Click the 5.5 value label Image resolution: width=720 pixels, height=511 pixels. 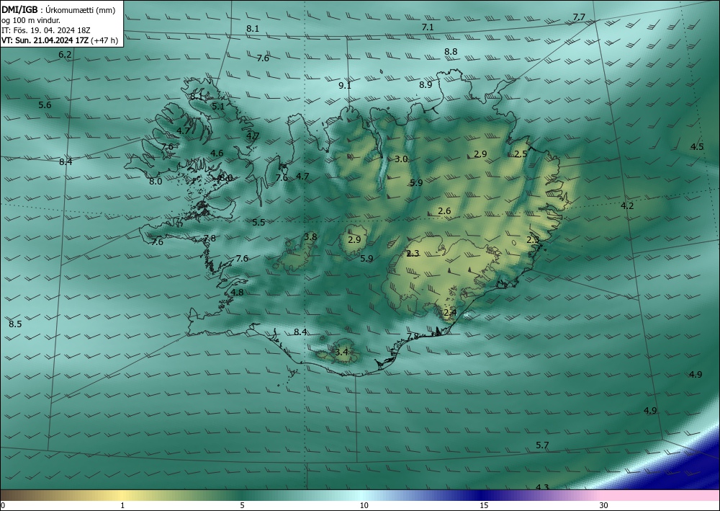pos(258,223)
